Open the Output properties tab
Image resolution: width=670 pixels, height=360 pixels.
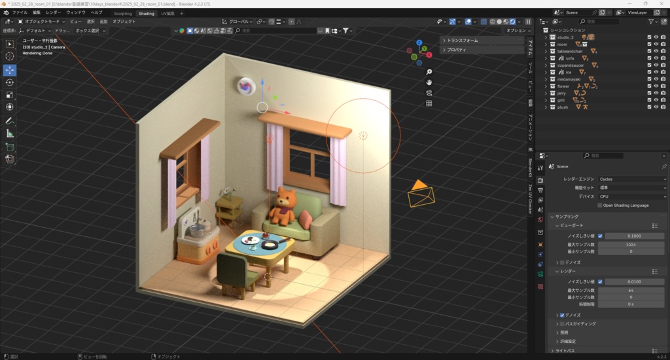tap(540, 190)
